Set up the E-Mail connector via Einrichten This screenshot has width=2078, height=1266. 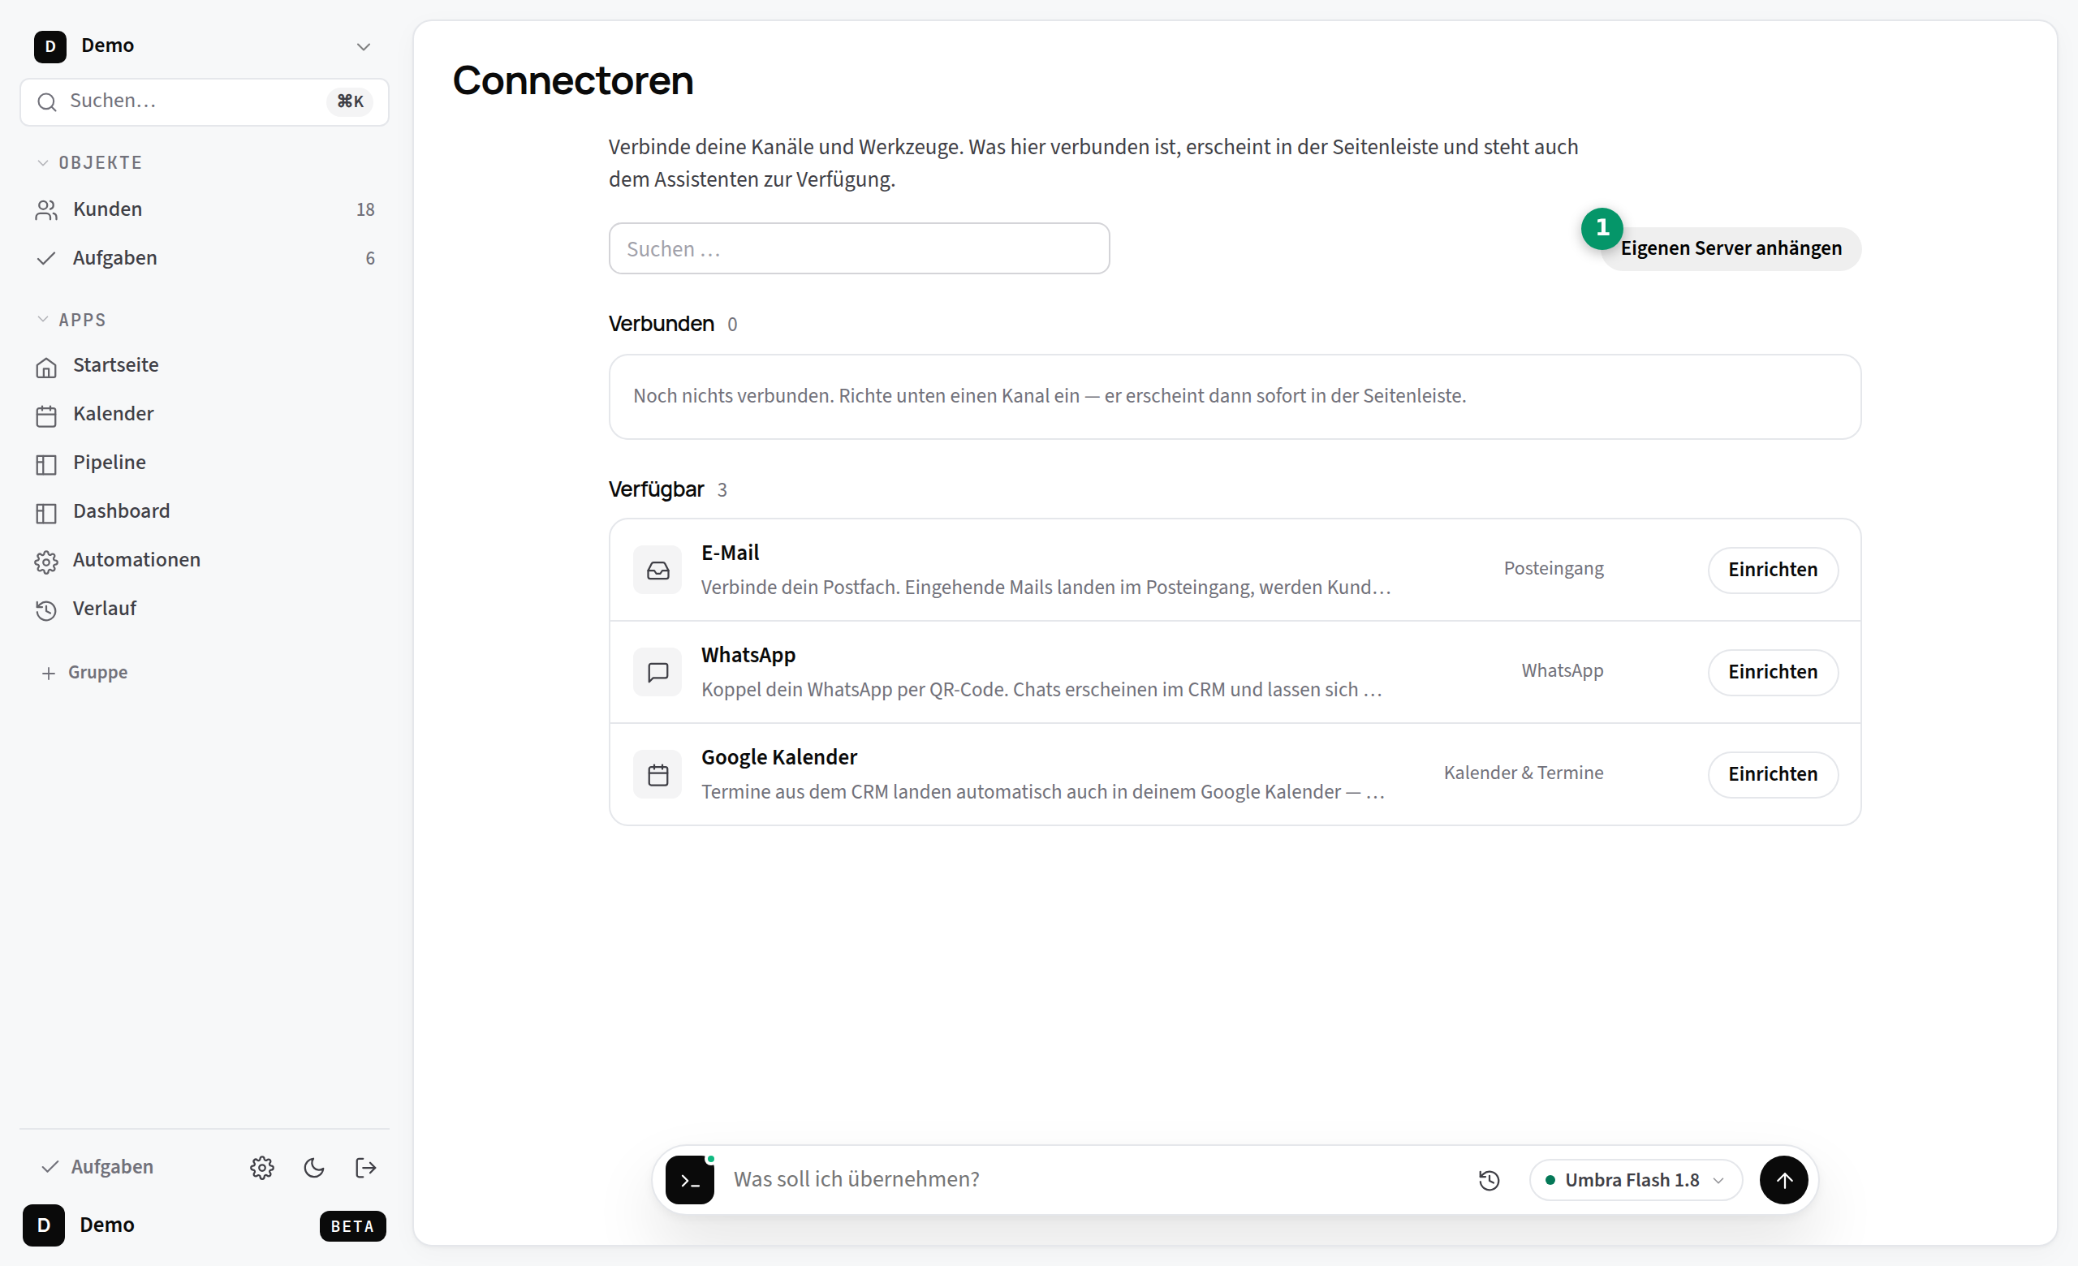[x=1773, y=571]
